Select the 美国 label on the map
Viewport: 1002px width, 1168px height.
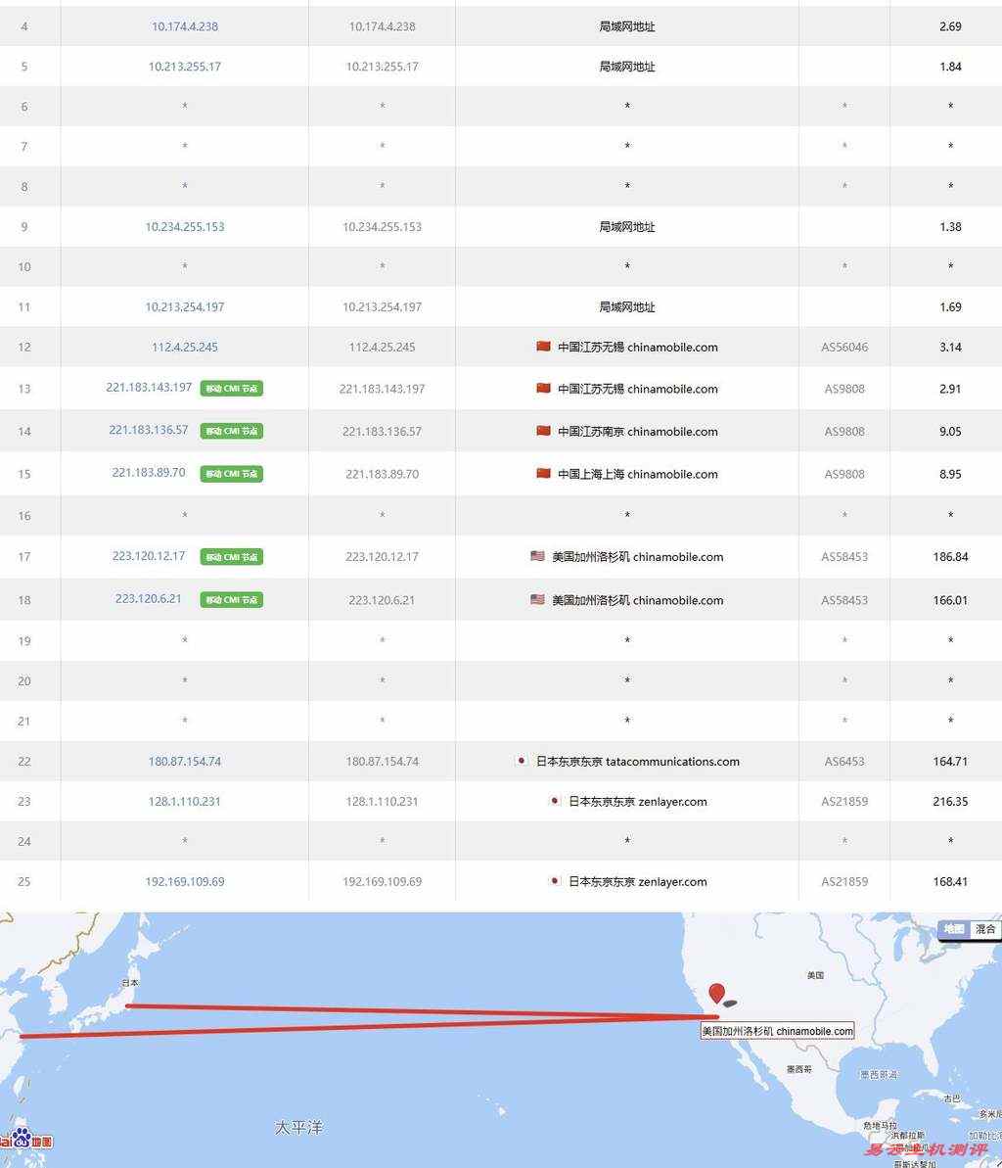click(x=815, y=974)
